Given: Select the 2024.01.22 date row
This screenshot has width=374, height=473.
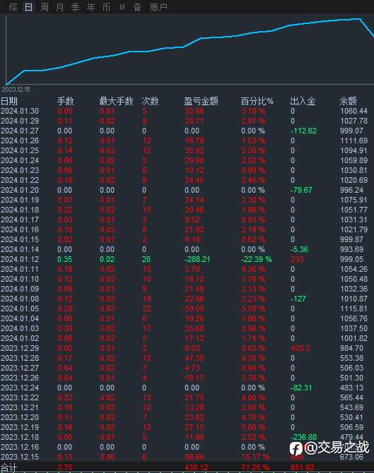Looking at the screenshot, I should coord(20,180).
